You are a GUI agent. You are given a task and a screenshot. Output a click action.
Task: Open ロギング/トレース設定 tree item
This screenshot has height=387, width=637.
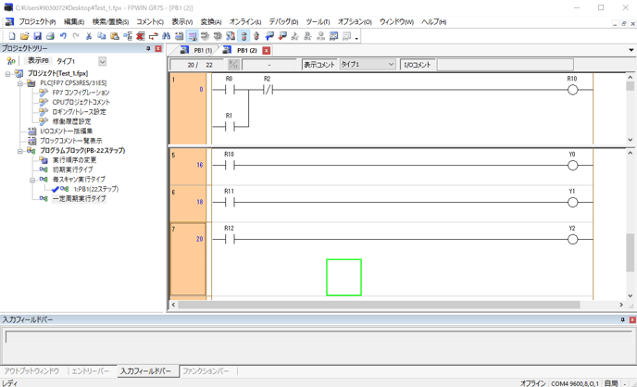coord(79,112)
